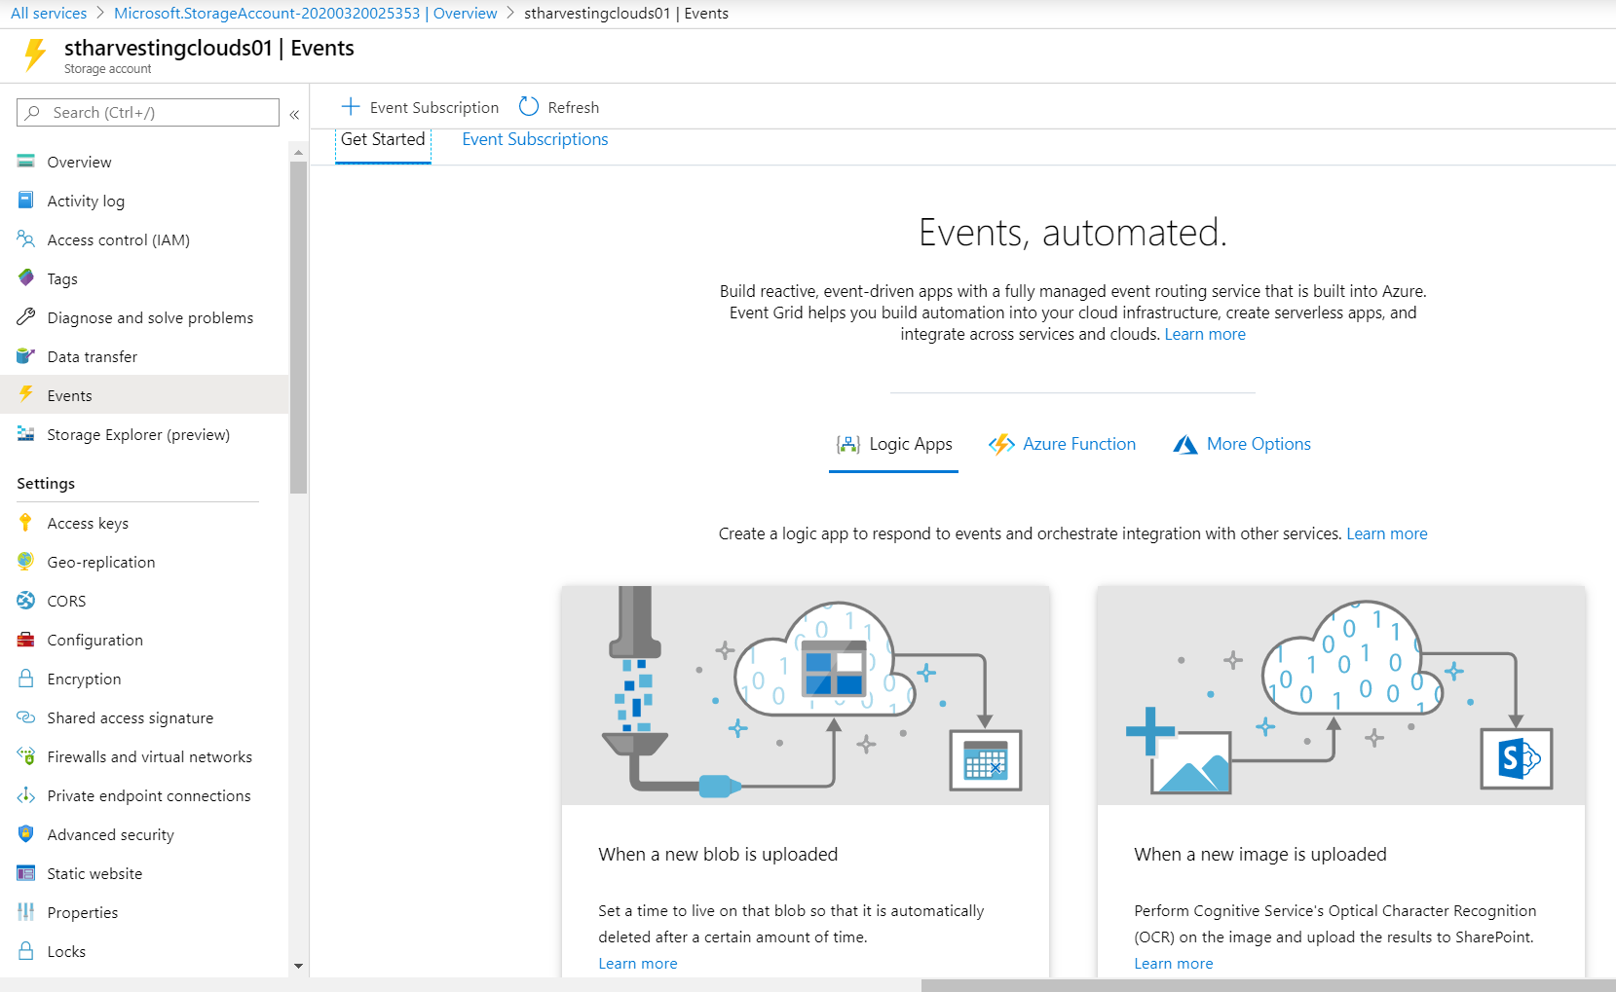Click the Encryption lock icon

[26, 679]
